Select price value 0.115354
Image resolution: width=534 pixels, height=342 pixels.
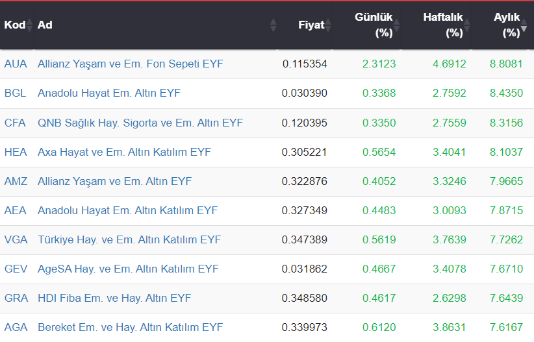tap(305, 64)
